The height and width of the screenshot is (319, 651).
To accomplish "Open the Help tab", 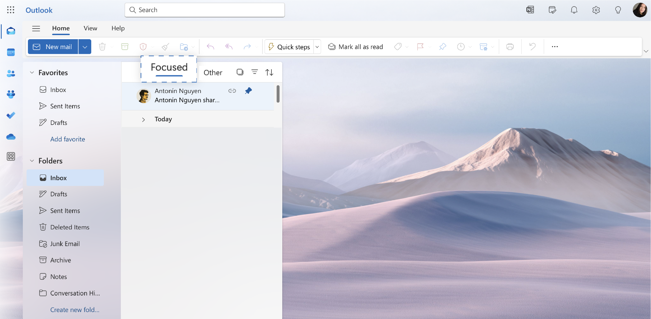I will pyautogui.click(x=118, y=28).
